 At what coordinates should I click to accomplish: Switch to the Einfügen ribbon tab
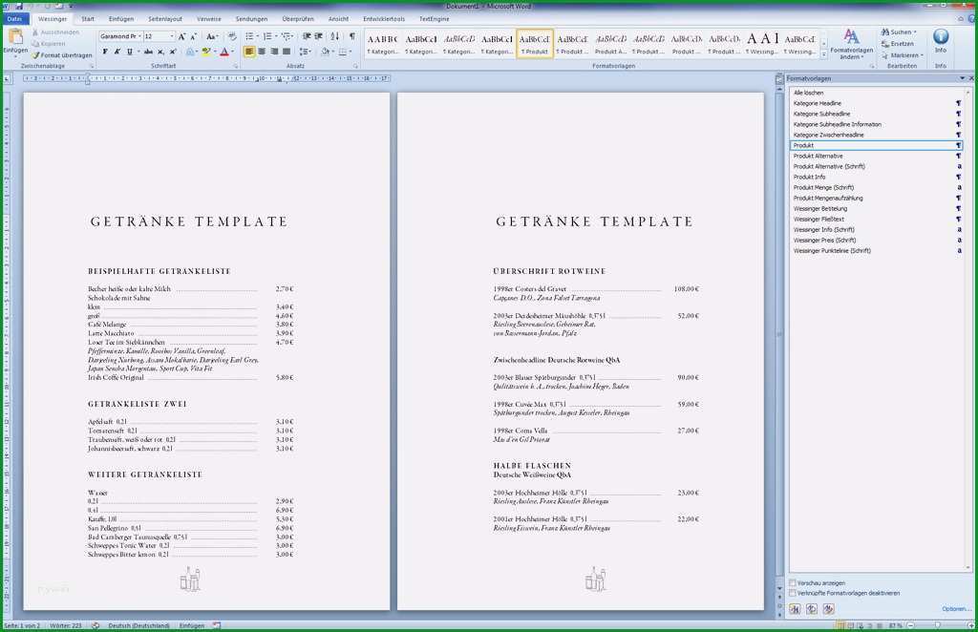coord(121,19)
